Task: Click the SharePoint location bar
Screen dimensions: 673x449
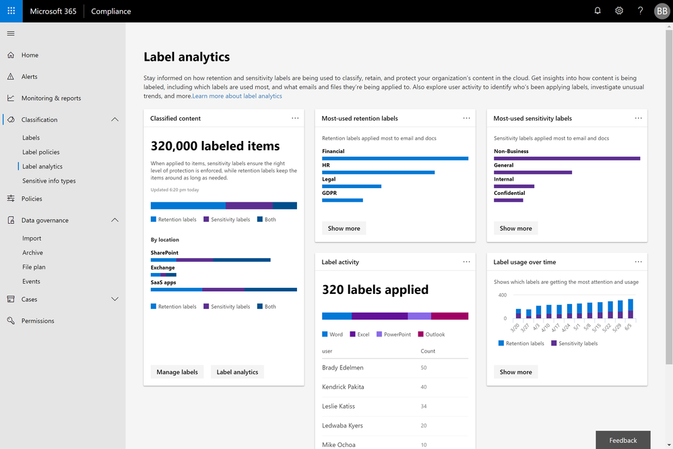Action: (x=210, y=260)
